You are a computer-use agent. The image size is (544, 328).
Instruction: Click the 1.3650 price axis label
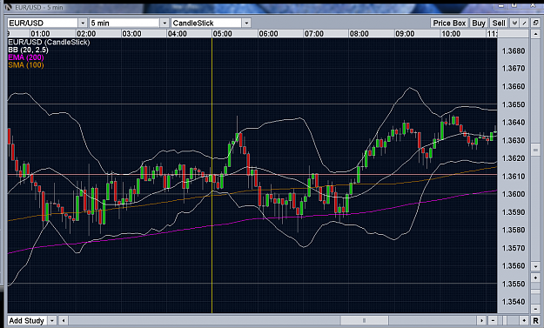[x=514, y=104]
